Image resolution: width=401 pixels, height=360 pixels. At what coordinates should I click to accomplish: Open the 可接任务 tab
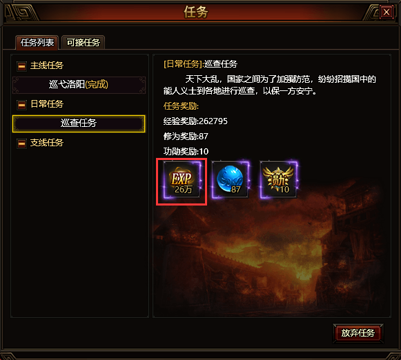[83, 42]
